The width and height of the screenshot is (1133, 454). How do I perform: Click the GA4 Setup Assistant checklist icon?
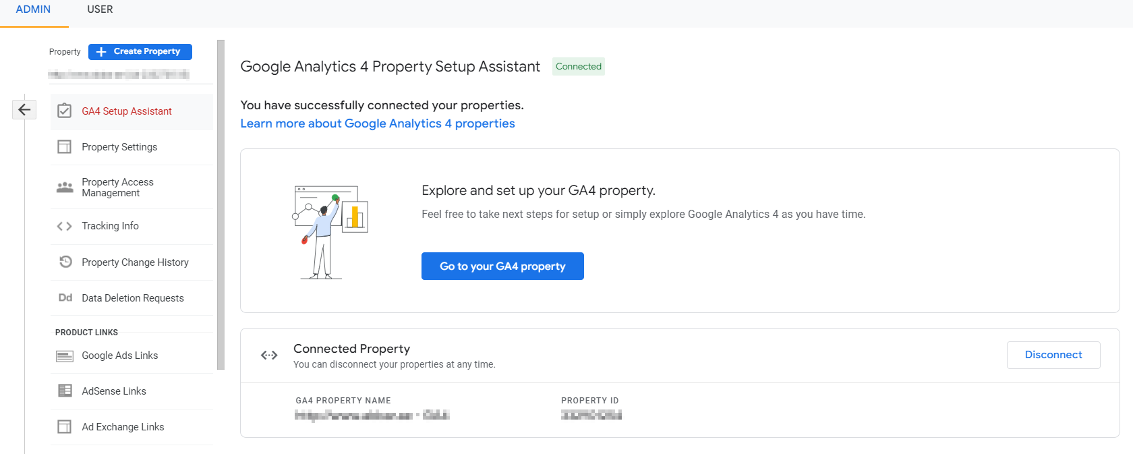click(x=65, y=111)
